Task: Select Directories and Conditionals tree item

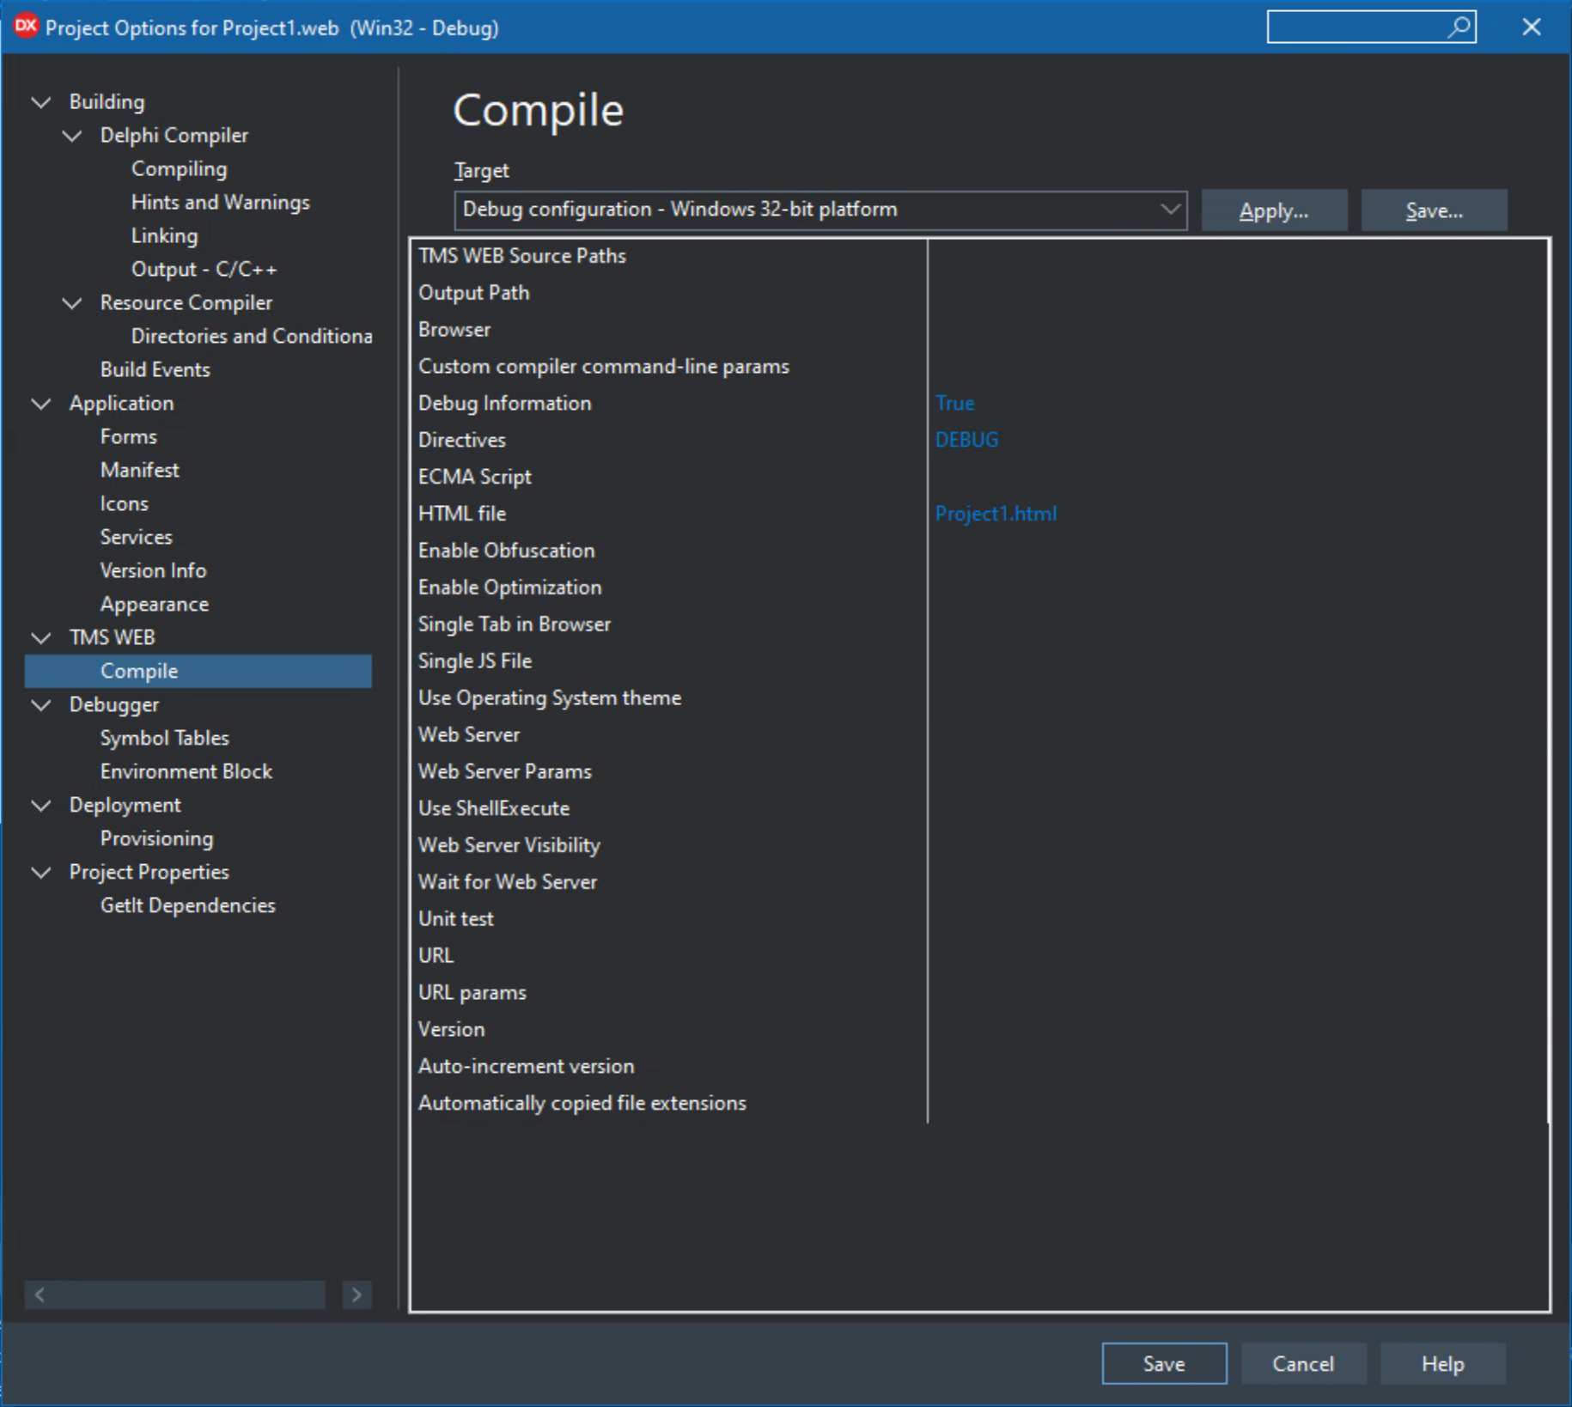Action: pos(251,337)
